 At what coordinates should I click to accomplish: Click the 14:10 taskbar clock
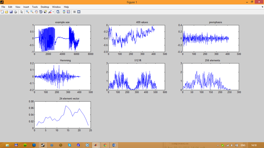click(x=254, y=145)
